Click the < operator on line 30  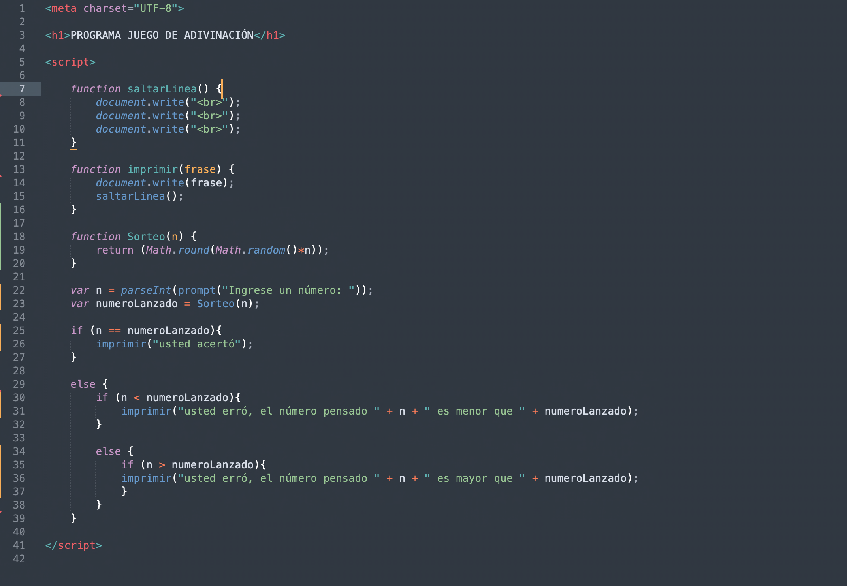(137, 398)
